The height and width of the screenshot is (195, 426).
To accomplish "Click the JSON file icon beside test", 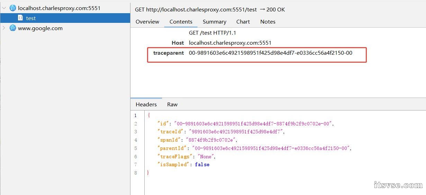I will (20, 18).
